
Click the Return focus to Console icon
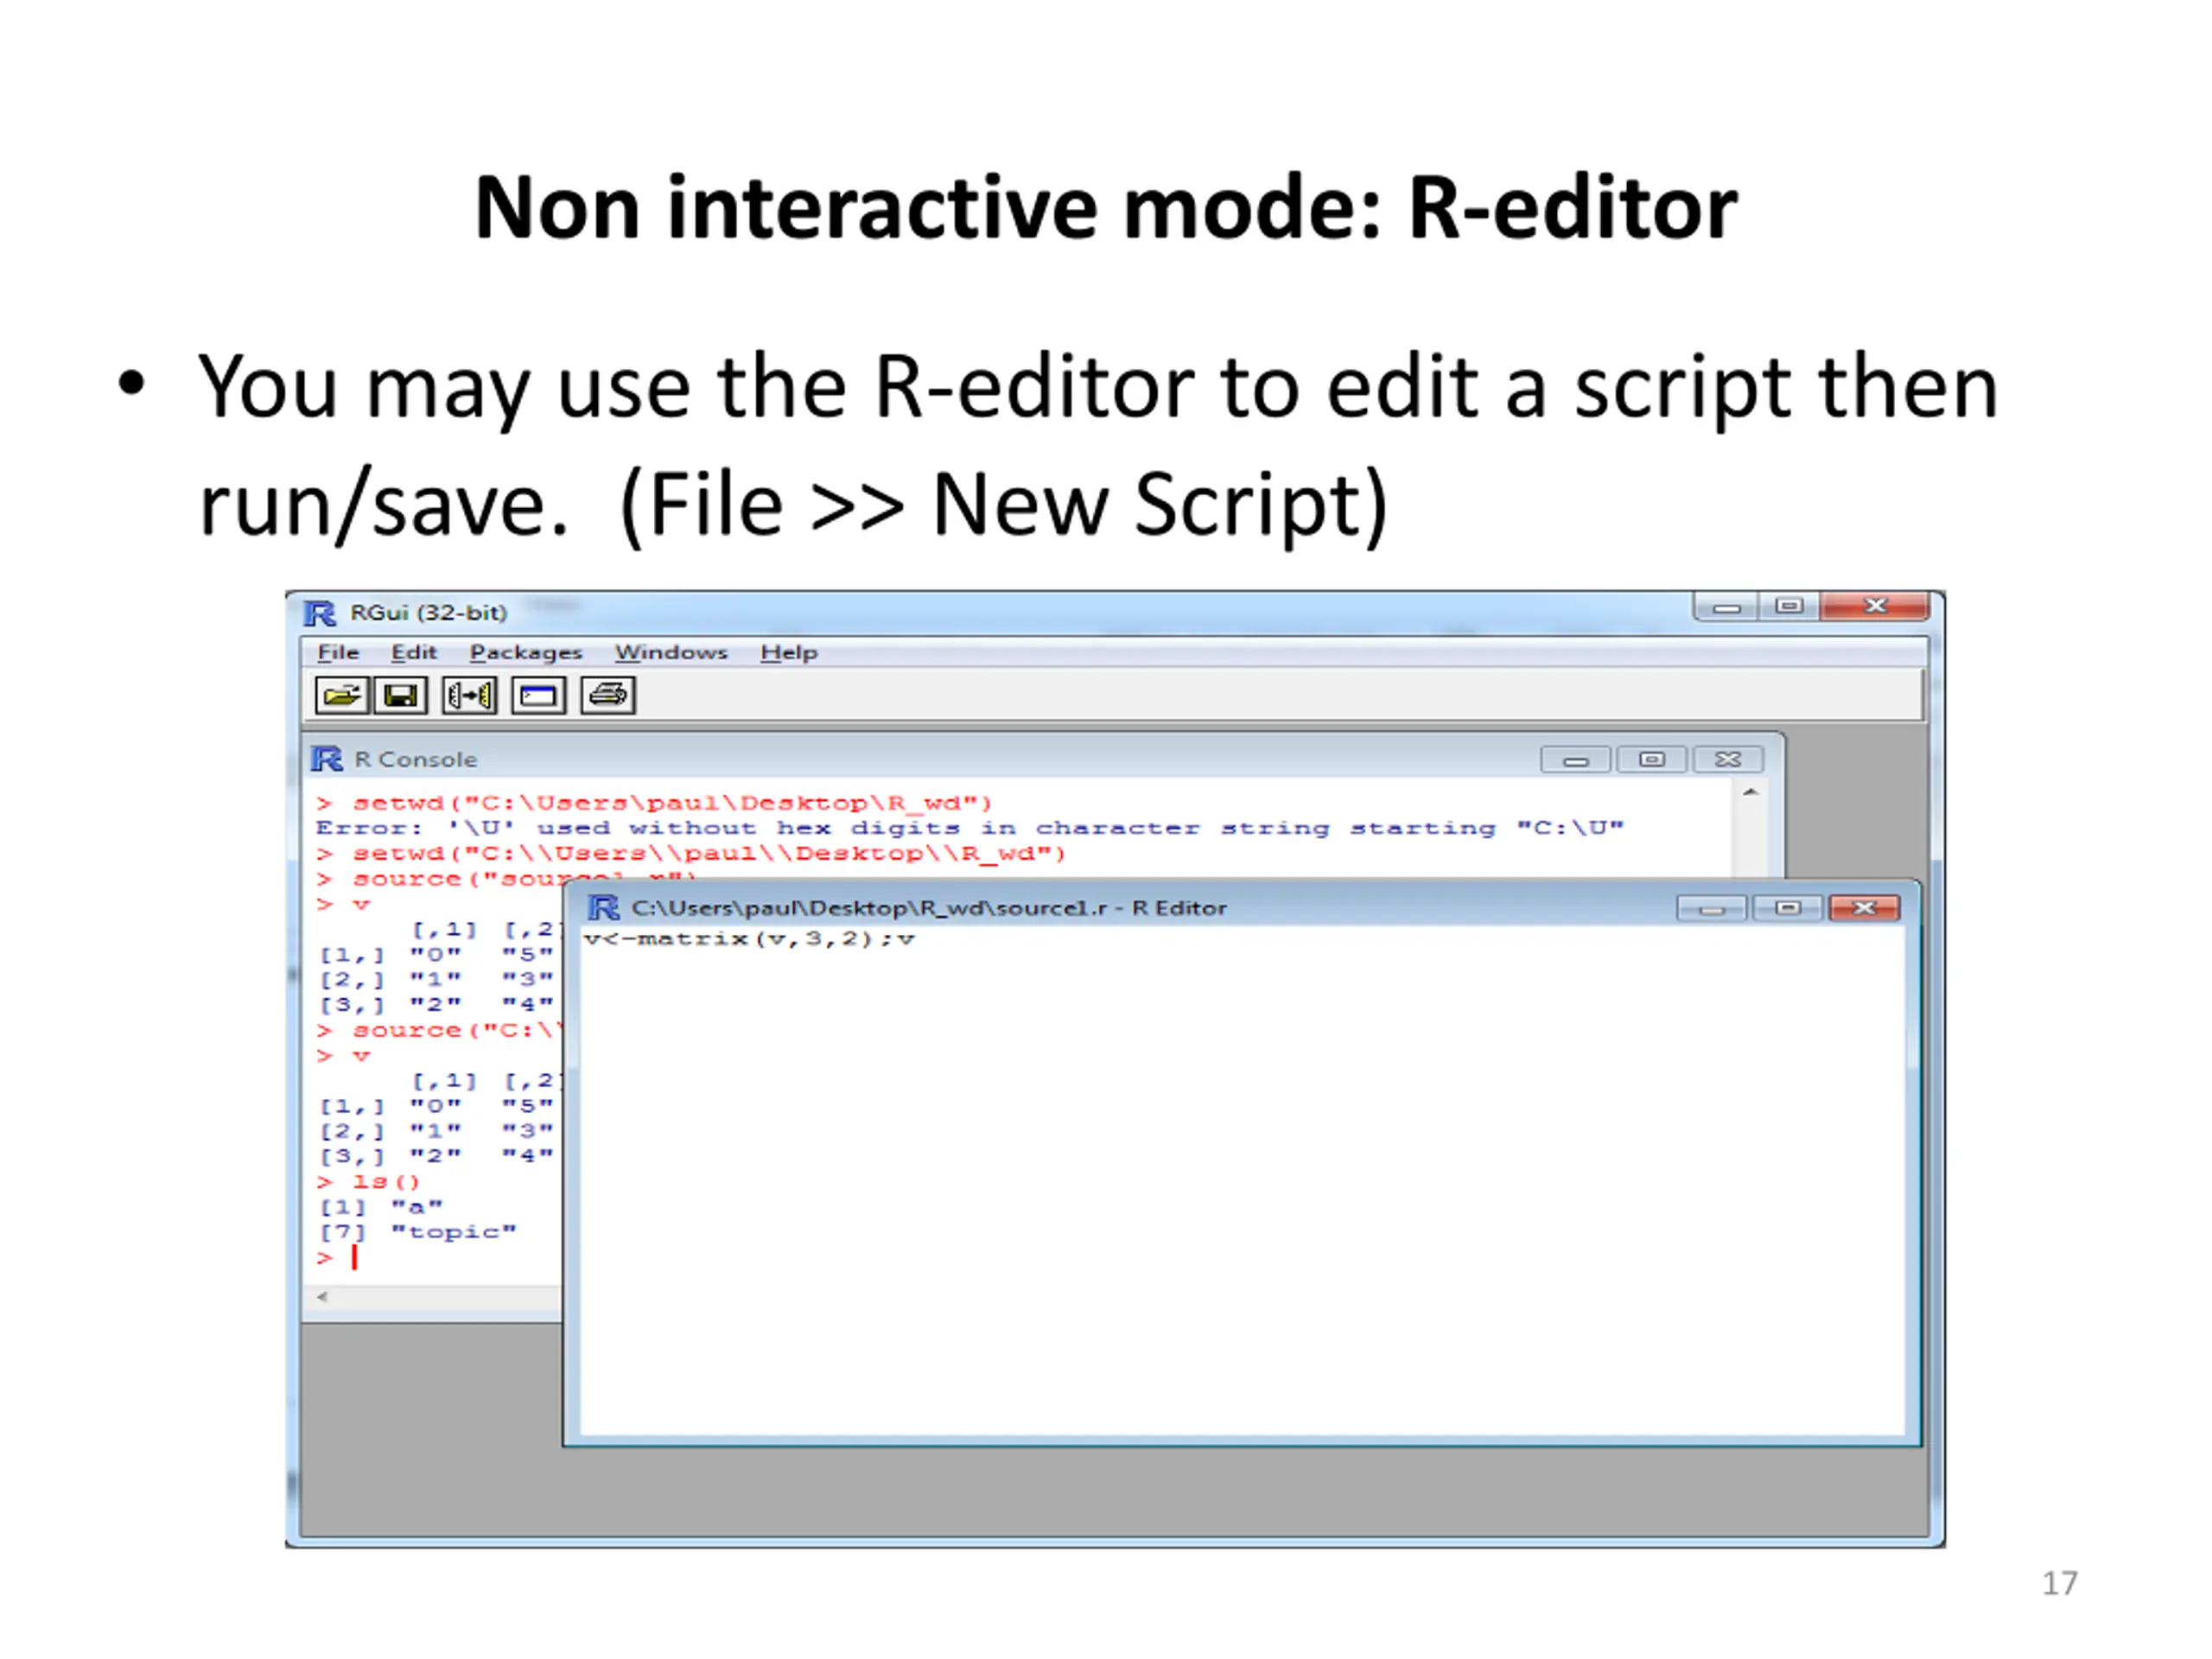538,695
